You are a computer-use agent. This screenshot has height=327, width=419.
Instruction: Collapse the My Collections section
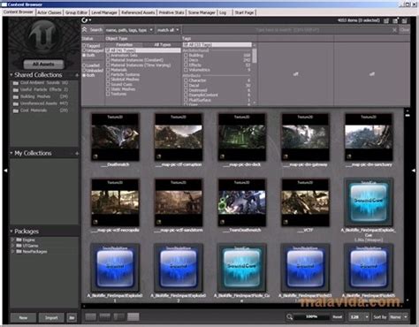(11, 153)
